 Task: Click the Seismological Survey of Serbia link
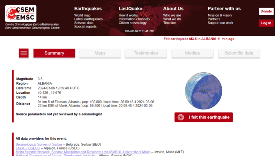click(x=39, y=144)
